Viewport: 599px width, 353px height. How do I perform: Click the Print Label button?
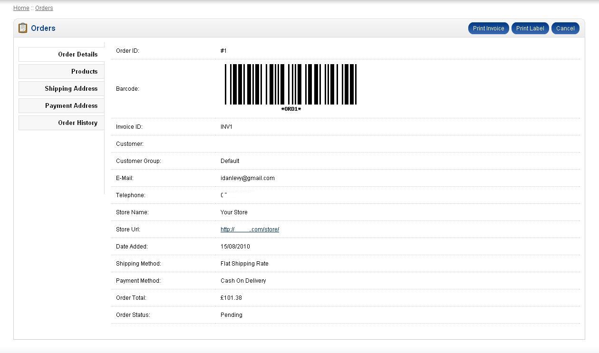coord(530,29)
